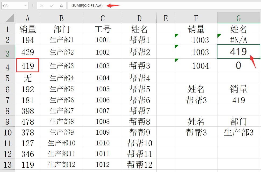
Task: Select row 5 header
Action: (x=8, y=78)
